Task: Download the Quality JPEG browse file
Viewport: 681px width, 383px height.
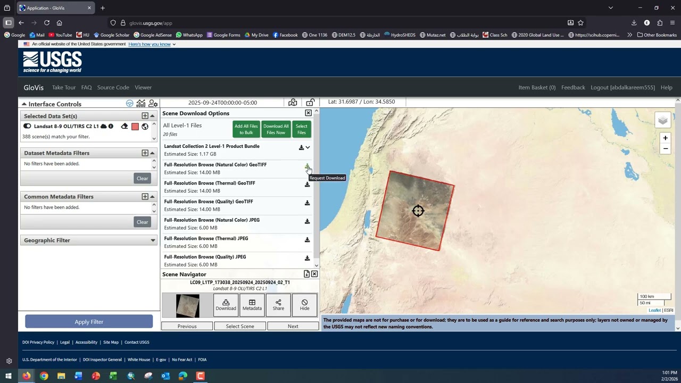Action: pyautogui.click(x=307, y=258)
